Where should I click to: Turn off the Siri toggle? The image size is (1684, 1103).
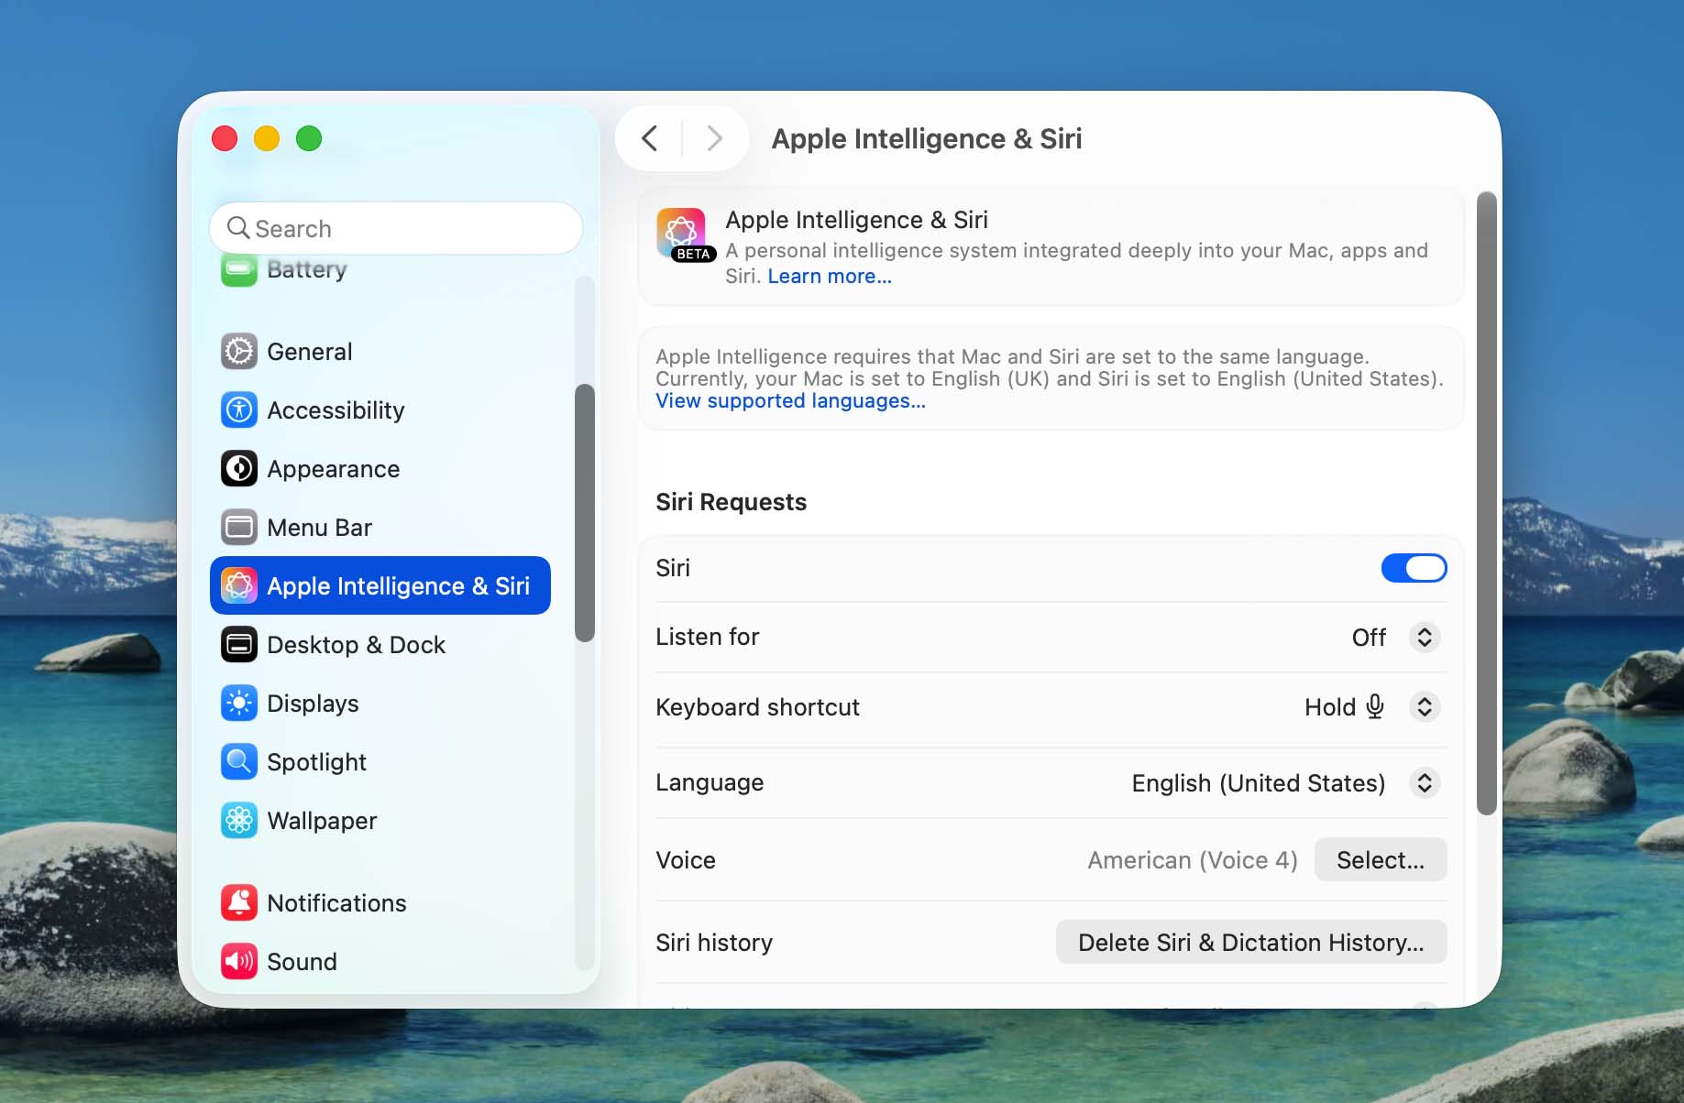pyautogui.click(x=1414, y=568)
